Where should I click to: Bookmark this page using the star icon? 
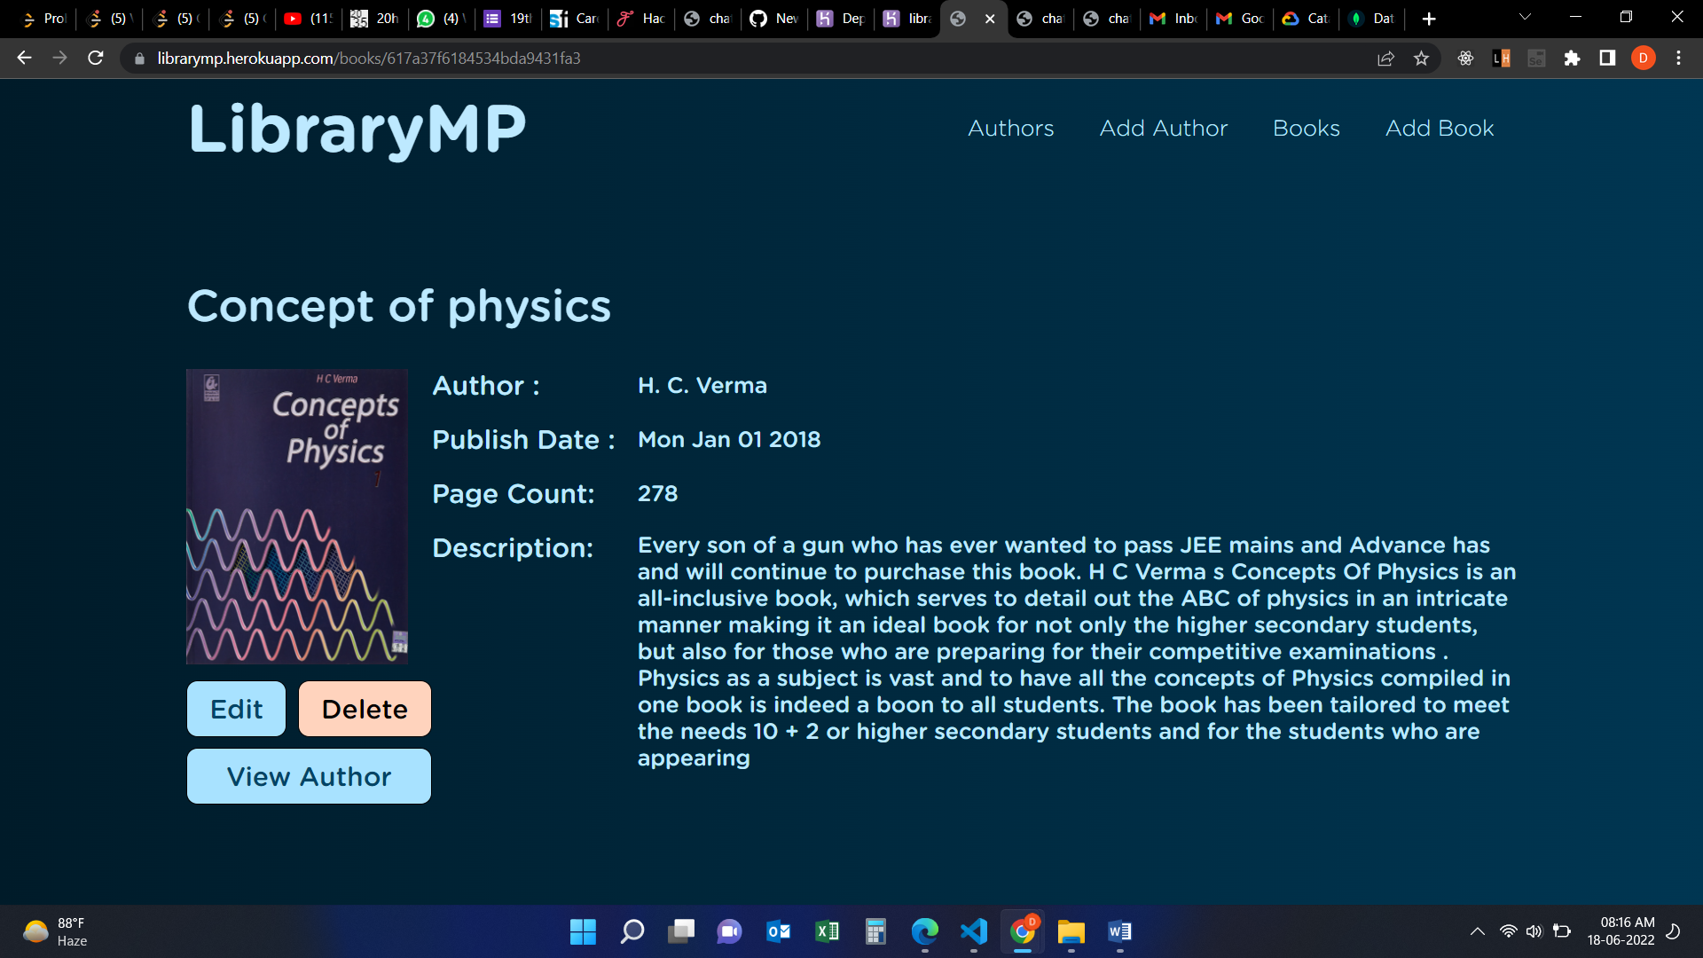[1423, 58]
